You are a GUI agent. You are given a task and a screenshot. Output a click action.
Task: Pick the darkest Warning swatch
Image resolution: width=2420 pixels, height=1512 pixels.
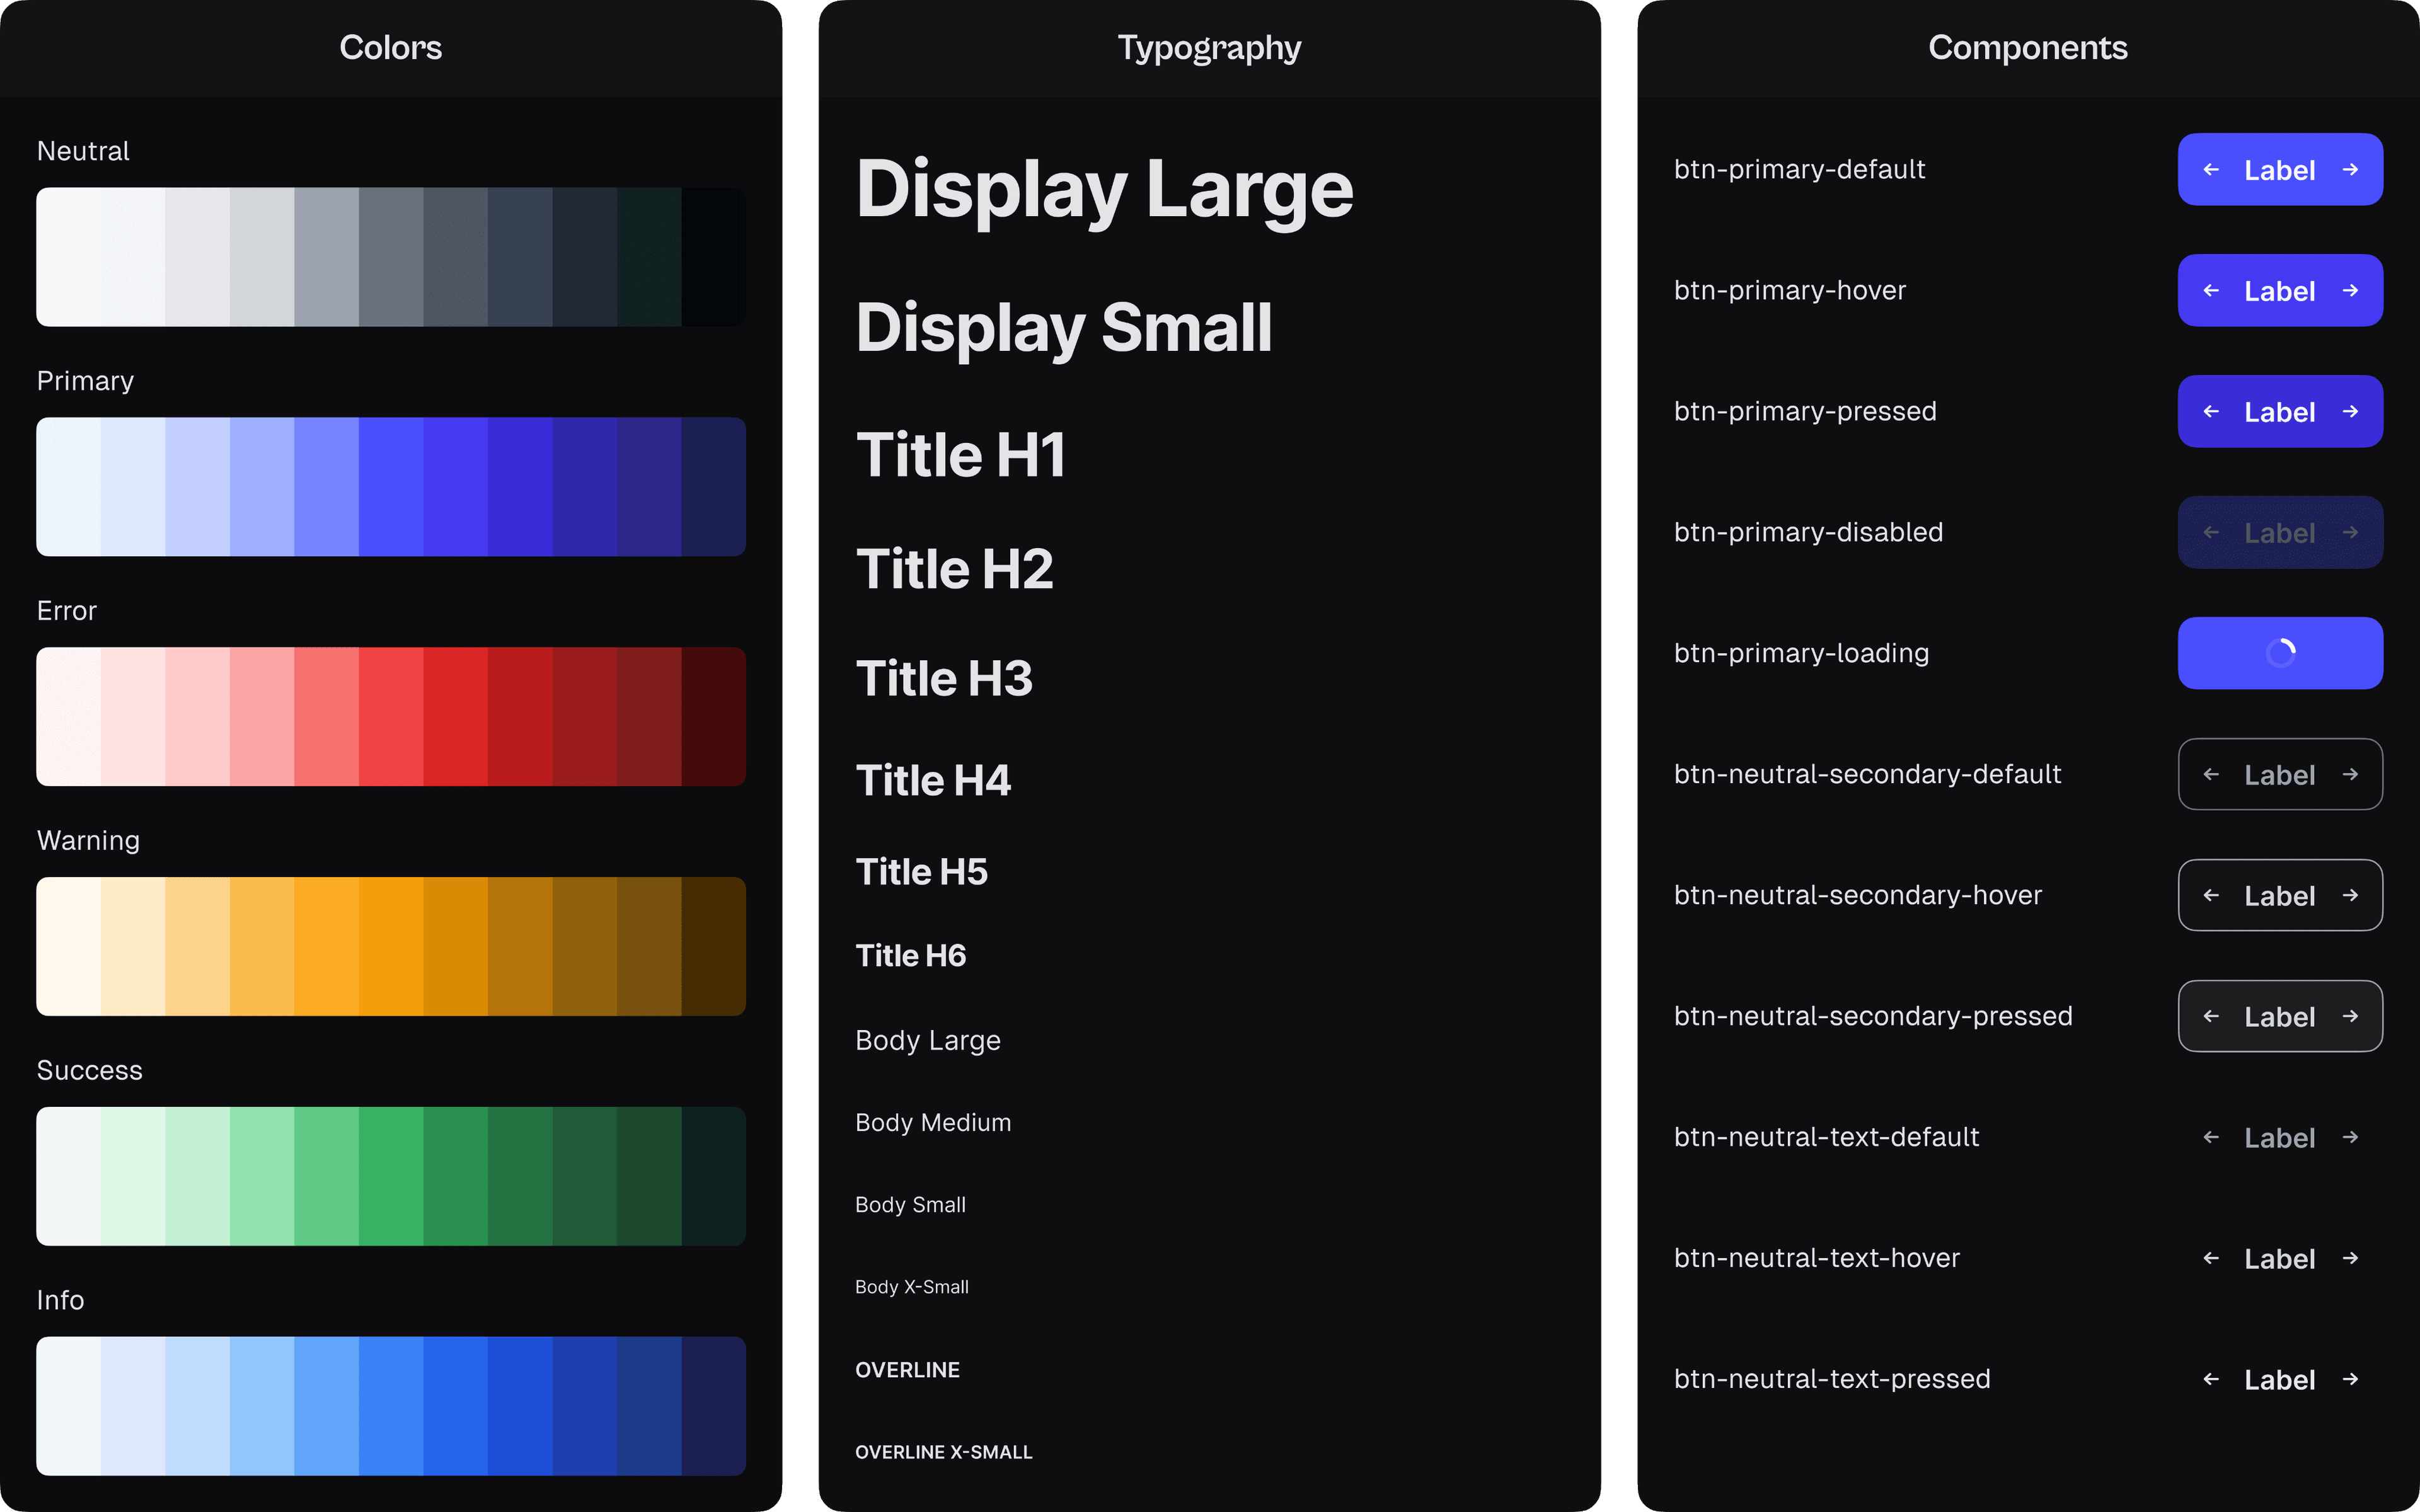point(714,947)
